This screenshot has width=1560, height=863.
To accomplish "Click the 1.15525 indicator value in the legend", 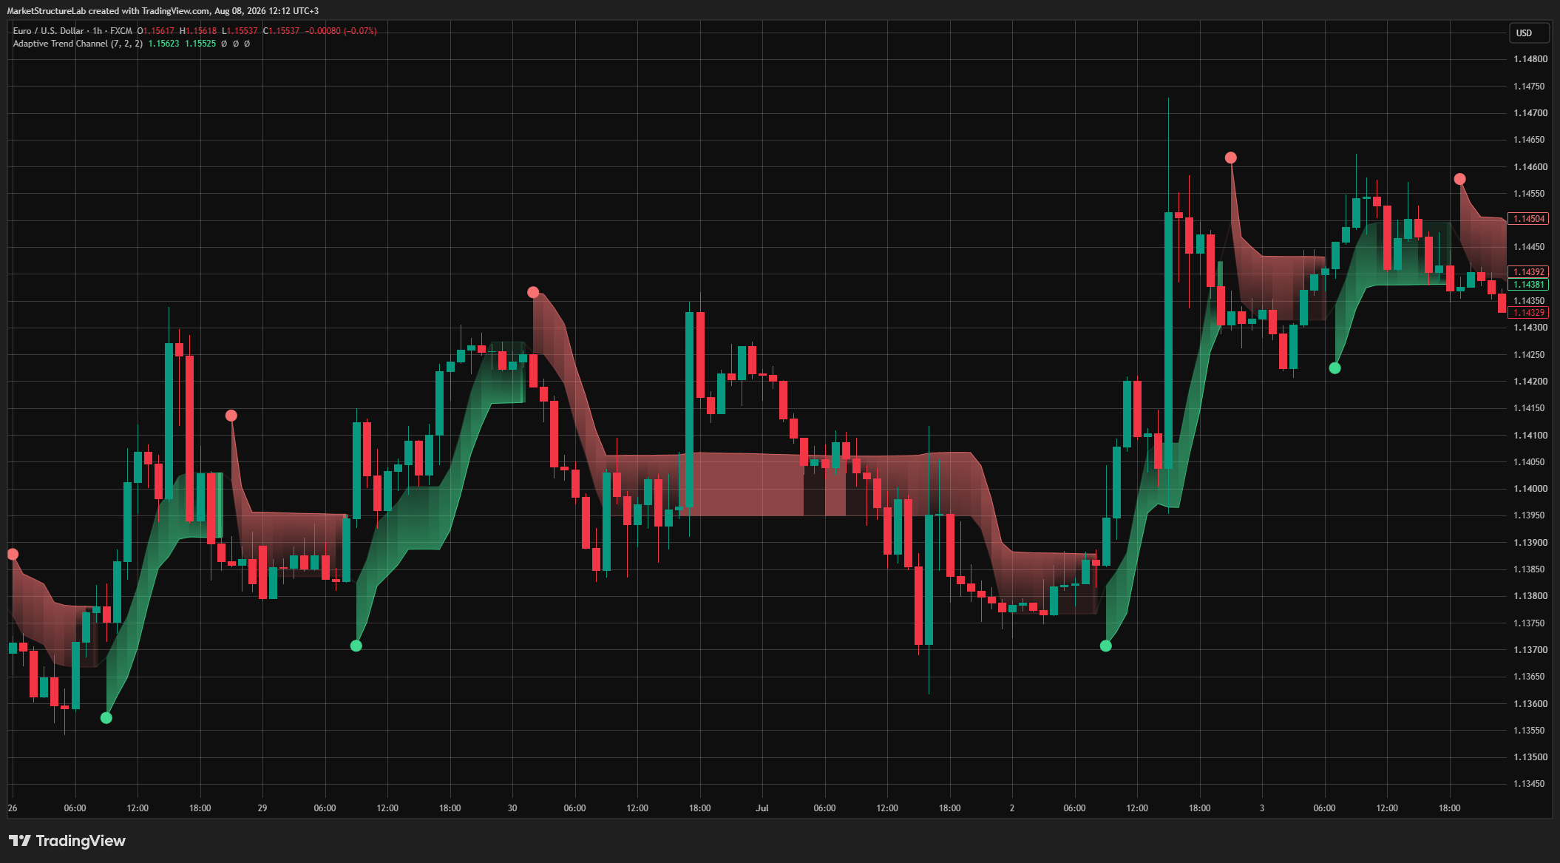I will click(200, 44).
